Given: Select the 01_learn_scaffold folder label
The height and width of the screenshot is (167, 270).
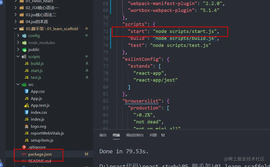Looking at the screenshot, I should coord(63,29).
